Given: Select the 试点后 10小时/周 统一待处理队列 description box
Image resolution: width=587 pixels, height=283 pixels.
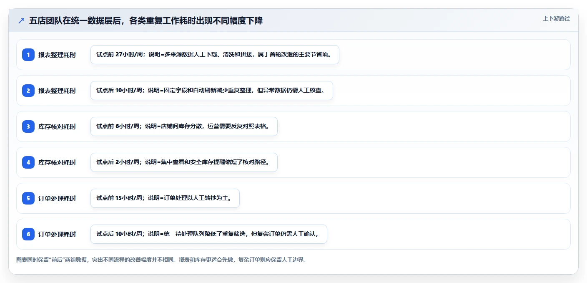Looking at the screenshot, I should pos(209,234).
